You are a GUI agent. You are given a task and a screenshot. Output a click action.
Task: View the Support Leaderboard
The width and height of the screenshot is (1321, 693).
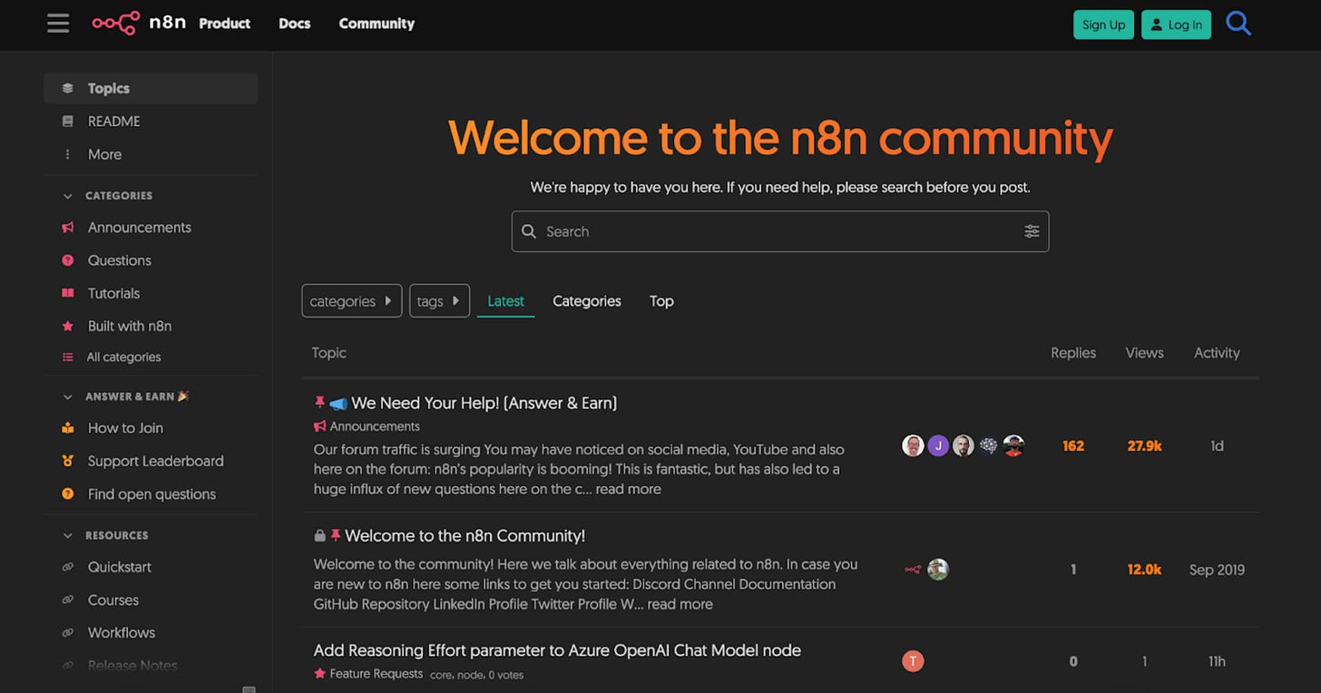tap(151, 461)
